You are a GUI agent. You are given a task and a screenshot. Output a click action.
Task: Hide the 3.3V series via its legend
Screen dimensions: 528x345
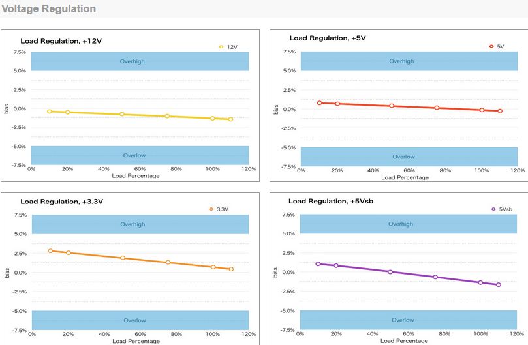219,209
